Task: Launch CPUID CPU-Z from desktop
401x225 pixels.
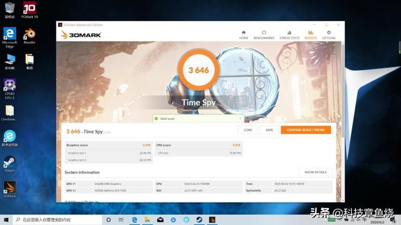Action: point(9,89)
